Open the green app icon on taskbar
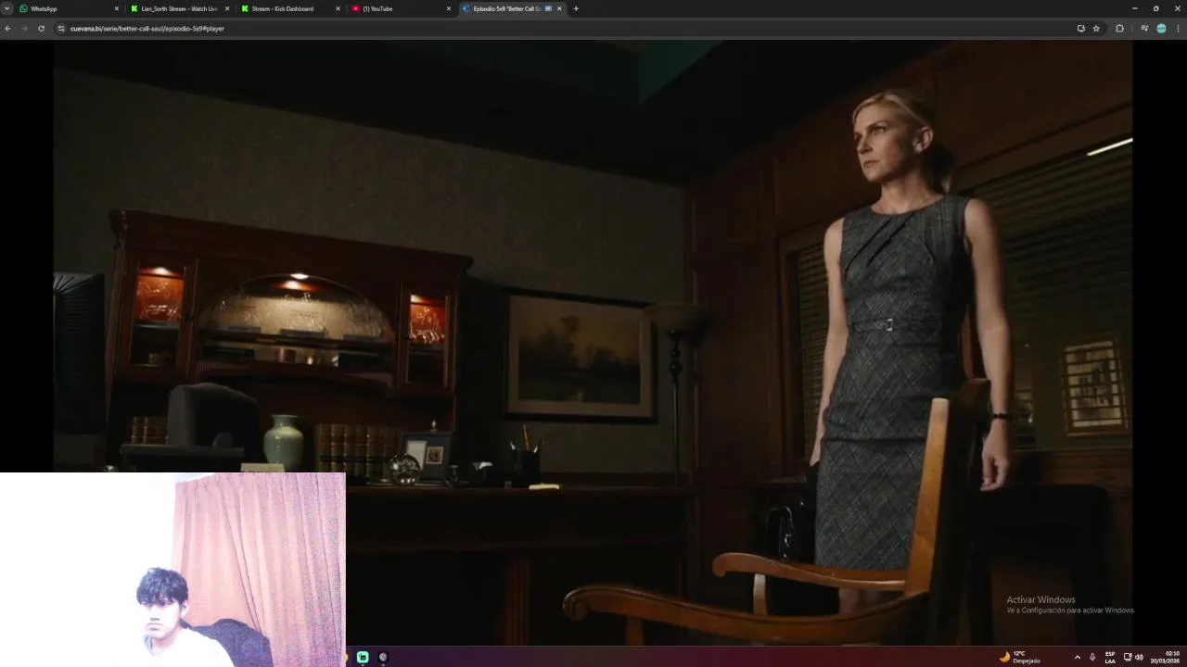 [363, 657]
